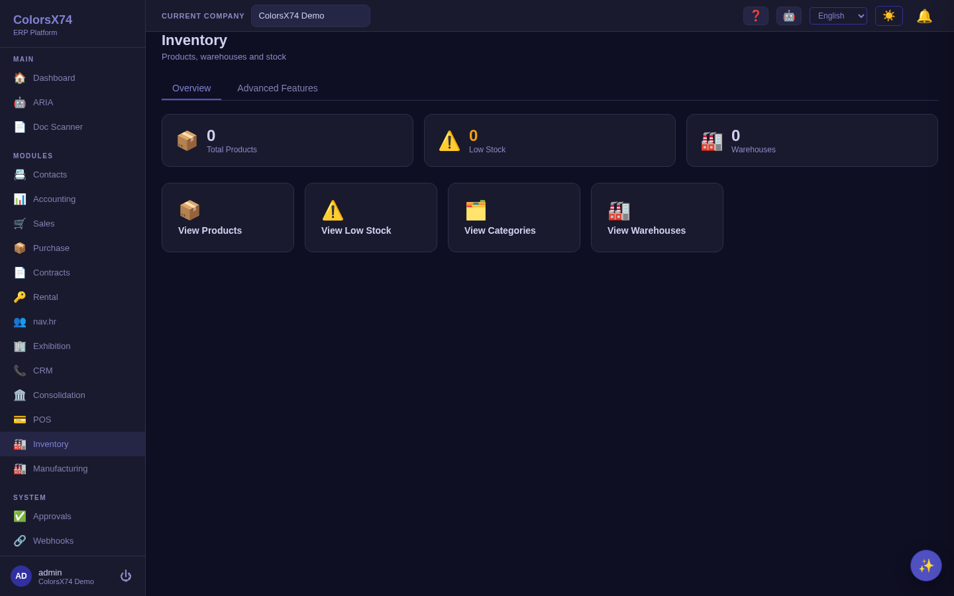
Task: Click the ERP Platform subtitle text
Action: [35, 32]
